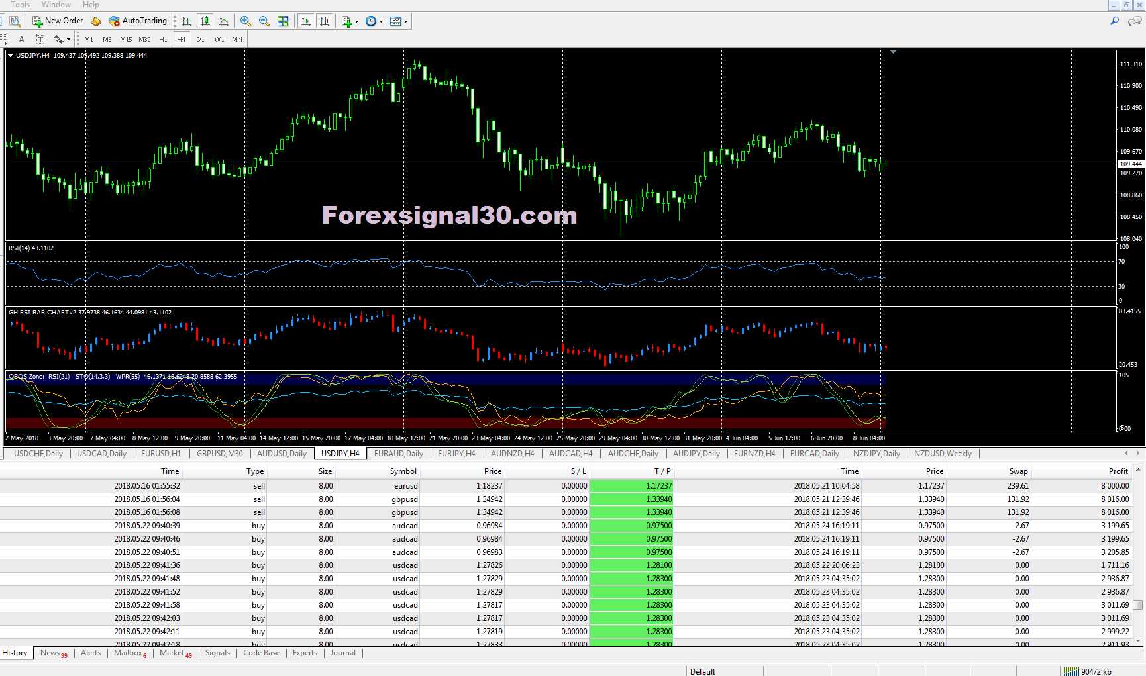Open MetaQuotes market gold-tag icon

point(96,21)
